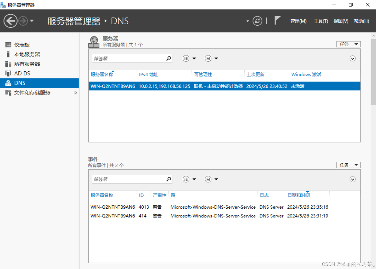Select 文件和存储服务 in the sidebar
This screenshot has height=269, width=376.
(x=39, y=93)
